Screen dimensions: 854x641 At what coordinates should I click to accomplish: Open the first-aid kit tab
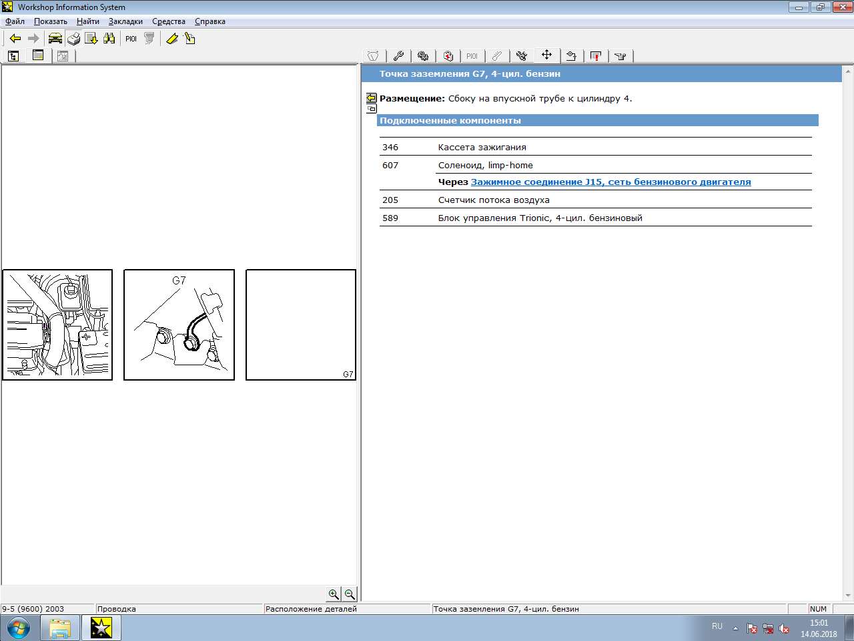448,56
